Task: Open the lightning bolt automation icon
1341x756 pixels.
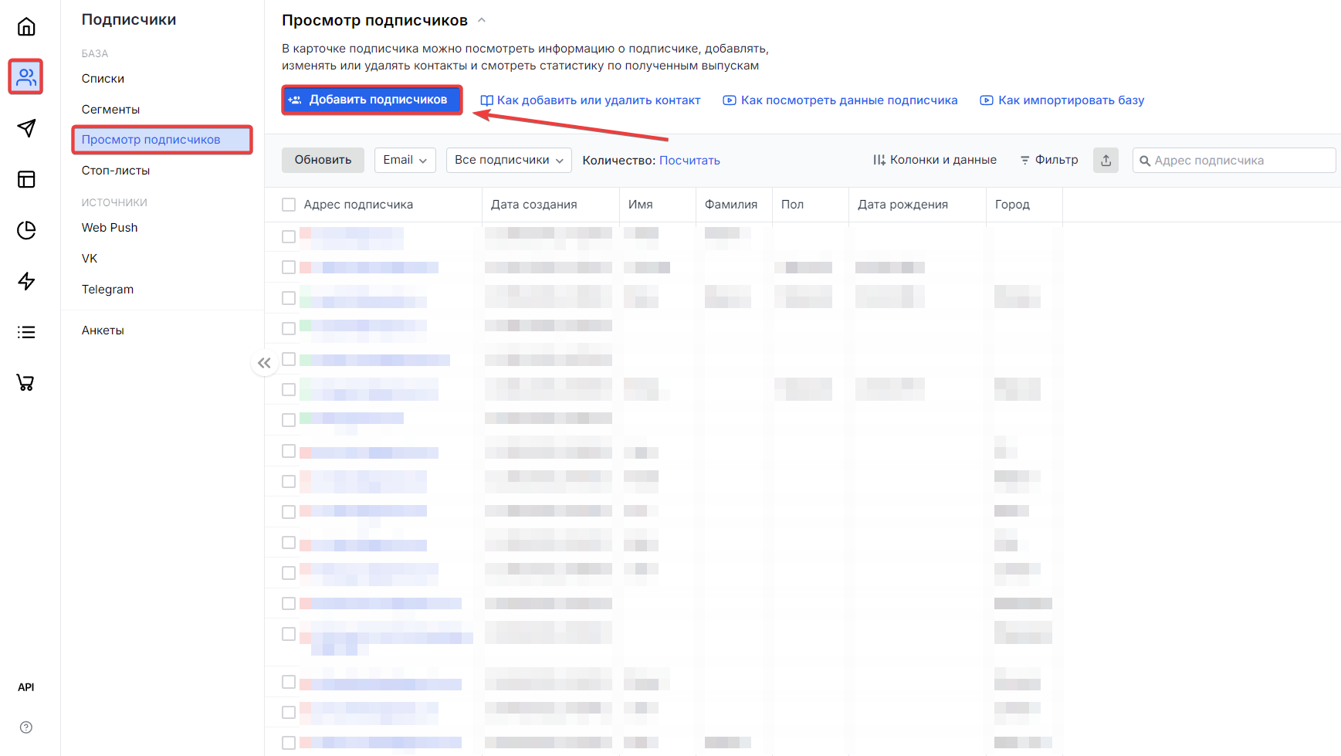Action: (x=26, y=281)
